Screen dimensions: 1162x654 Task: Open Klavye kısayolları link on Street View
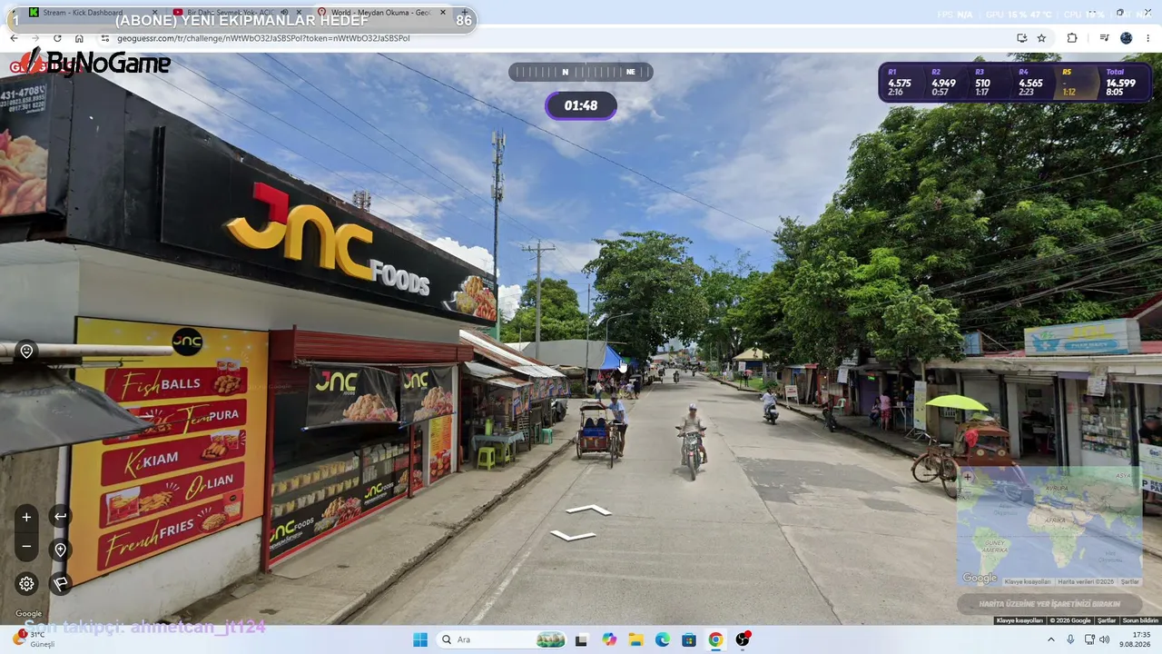click(x=1019, y=620)
